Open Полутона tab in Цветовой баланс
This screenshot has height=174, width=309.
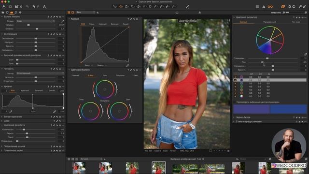click(x=120, y=75)
